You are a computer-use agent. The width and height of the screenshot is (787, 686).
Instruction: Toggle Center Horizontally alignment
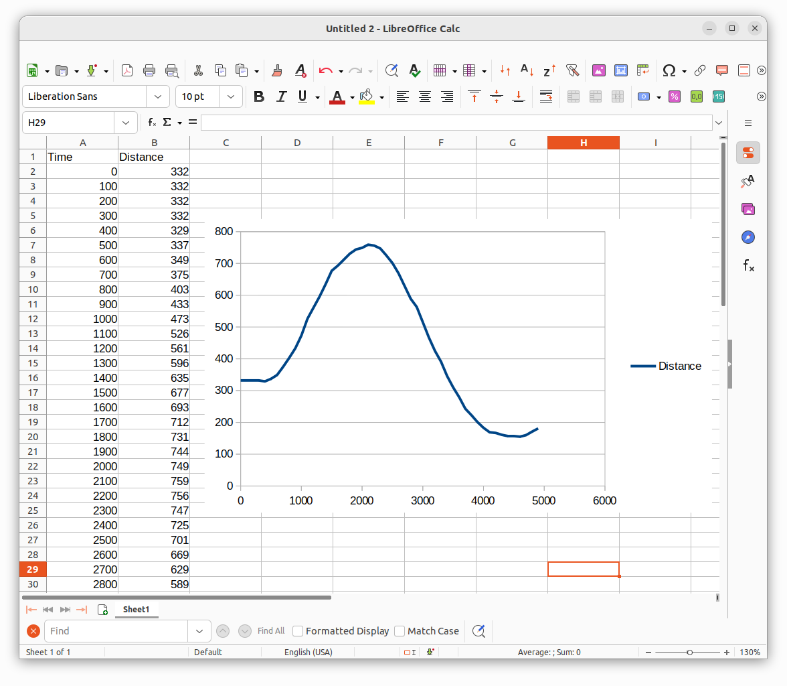pyautogui.click(x=424, y=96)
